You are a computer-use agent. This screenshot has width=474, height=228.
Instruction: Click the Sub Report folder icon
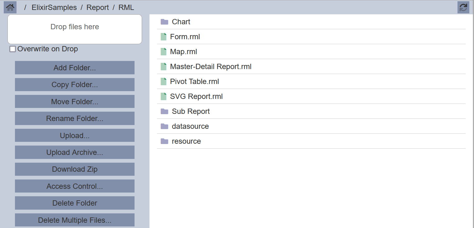click(164, 111)
